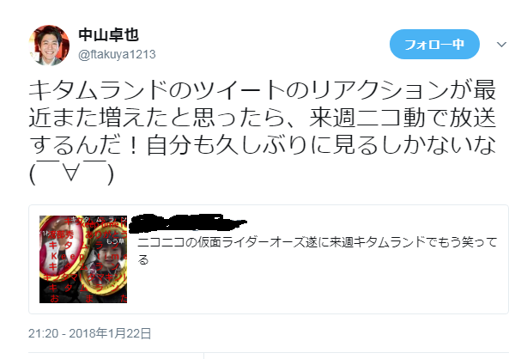Expand the tweet options chevron menu
Screen dimensions: 527x359
[x=501, y=45]
